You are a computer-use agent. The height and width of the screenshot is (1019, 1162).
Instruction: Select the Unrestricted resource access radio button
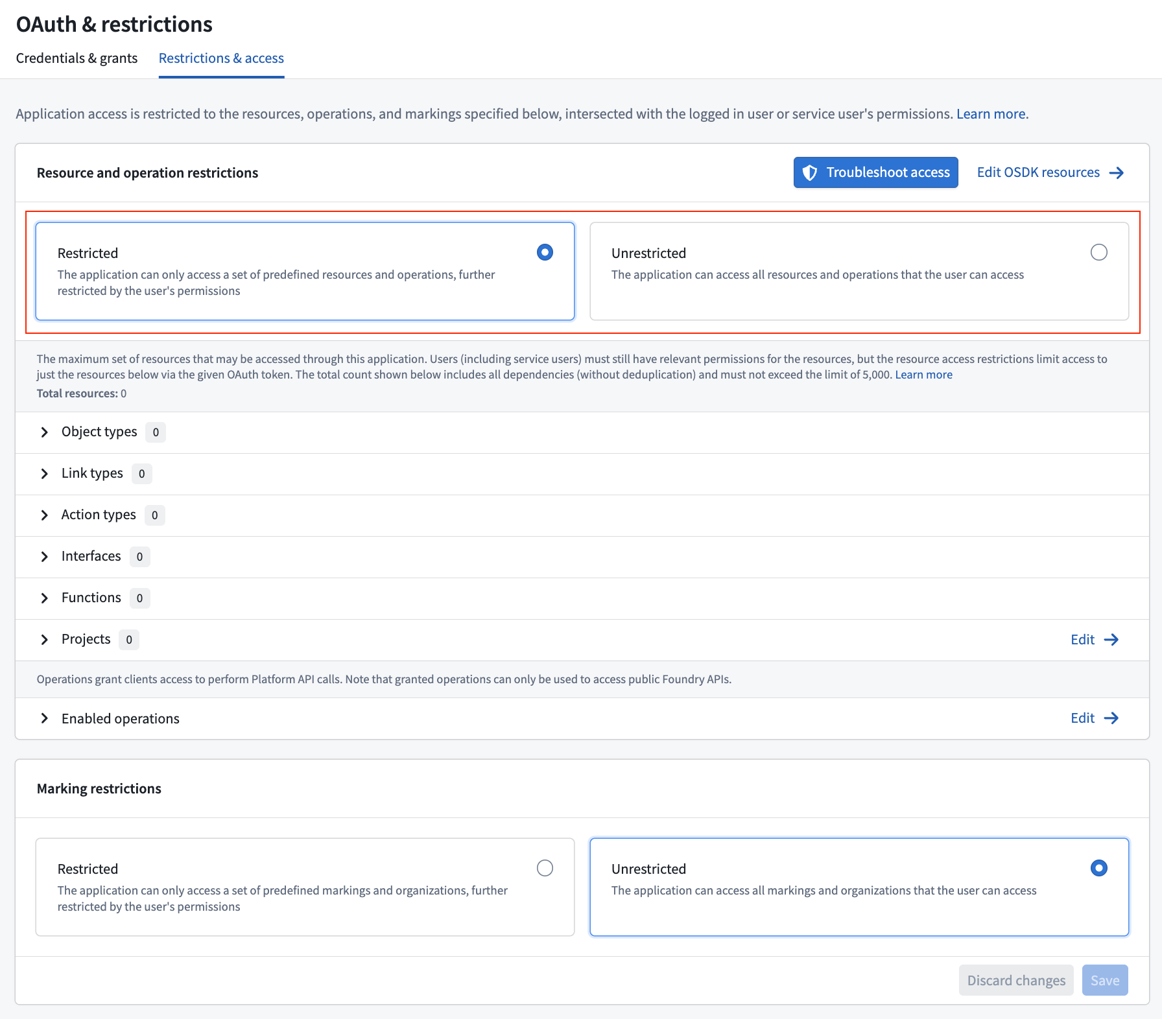(x=1098, y=252)
